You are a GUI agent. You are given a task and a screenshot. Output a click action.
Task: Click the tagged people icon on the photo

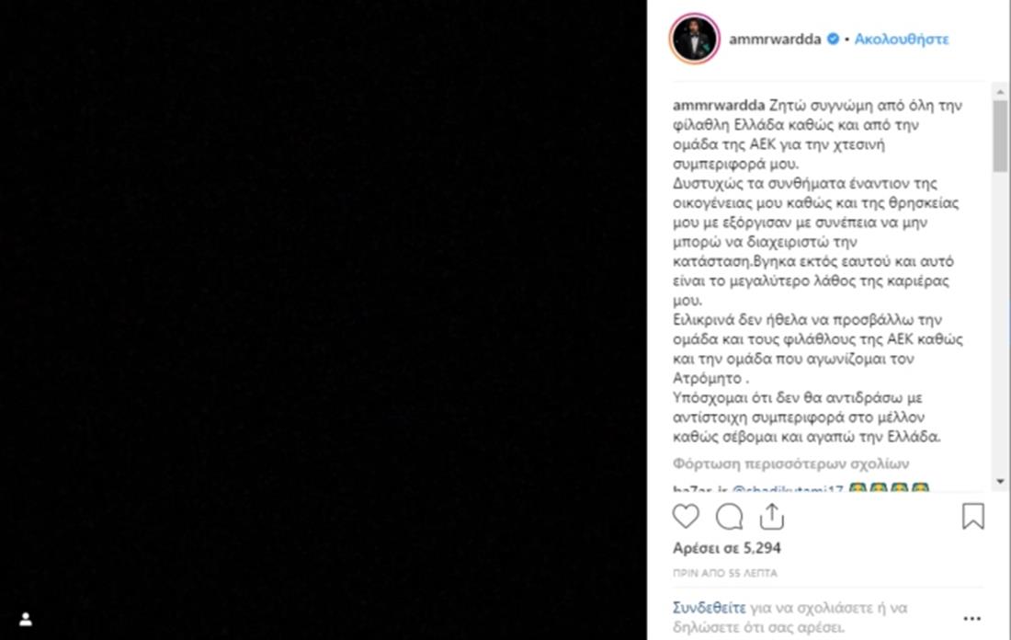26,619
